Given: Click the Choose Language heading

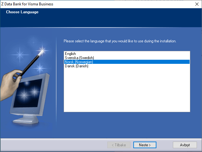Looking at the screenshot, I should coord(22,12).
